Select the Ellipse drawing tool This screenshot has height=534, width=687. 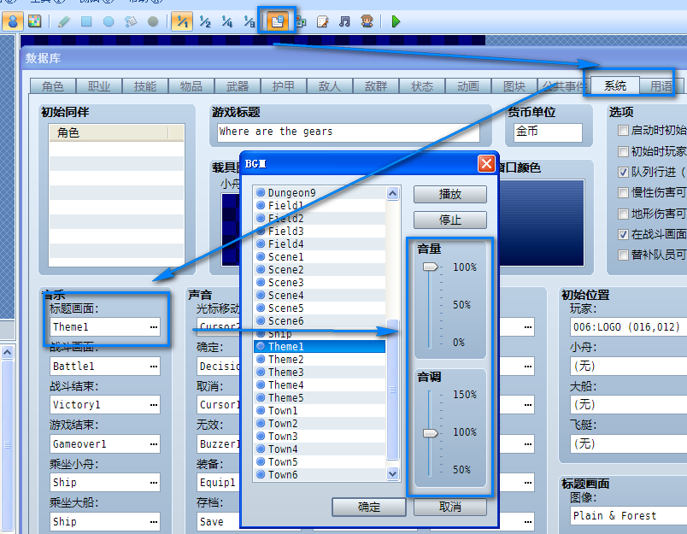(109, 21)
